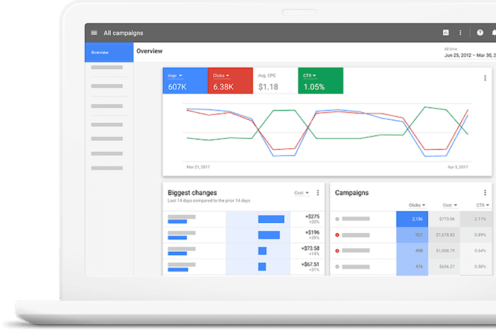Select the 1.05% CTR green tile value
496x331 pixels.
(314, 87)
